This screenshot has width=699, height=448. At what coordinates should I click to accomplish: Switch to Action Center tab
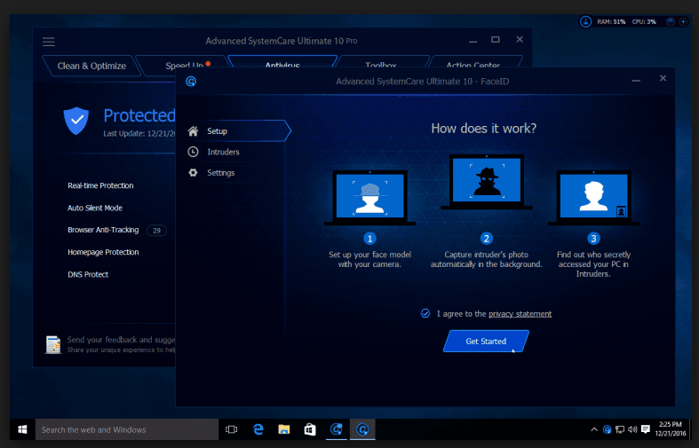pyautogui.click(x=473, y=62)
